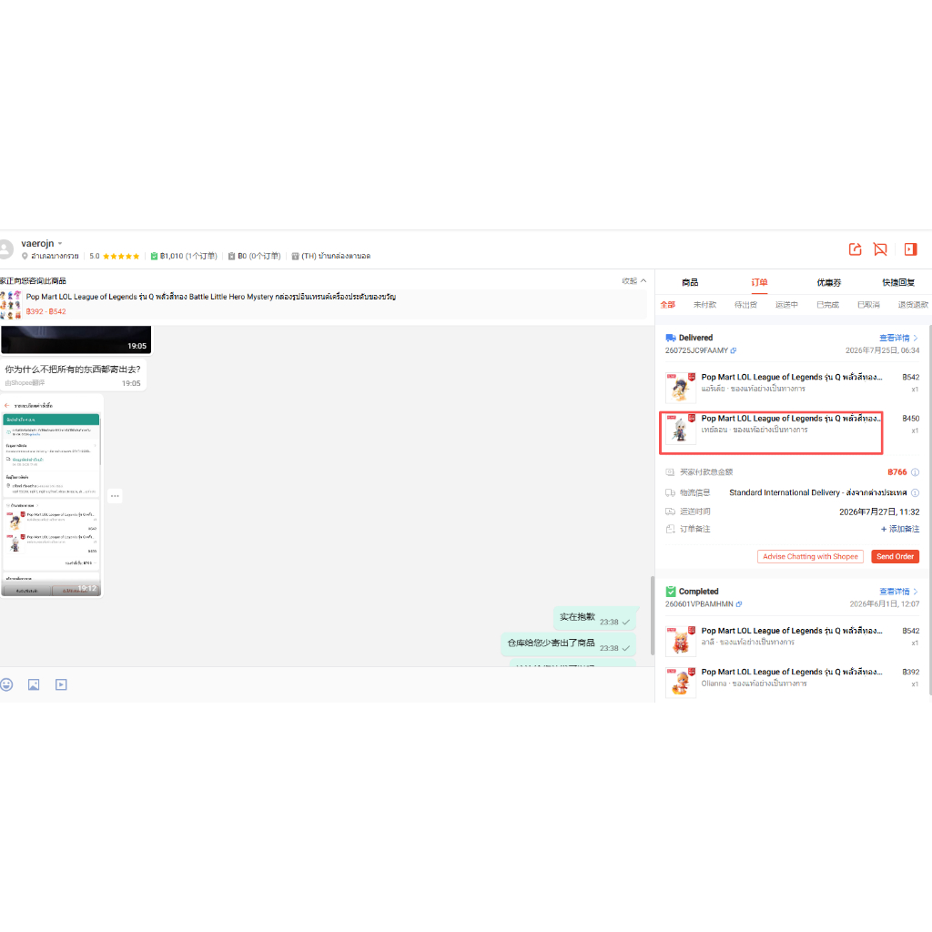Switch to the 商品 tab
932x932 pixels.
690,282
